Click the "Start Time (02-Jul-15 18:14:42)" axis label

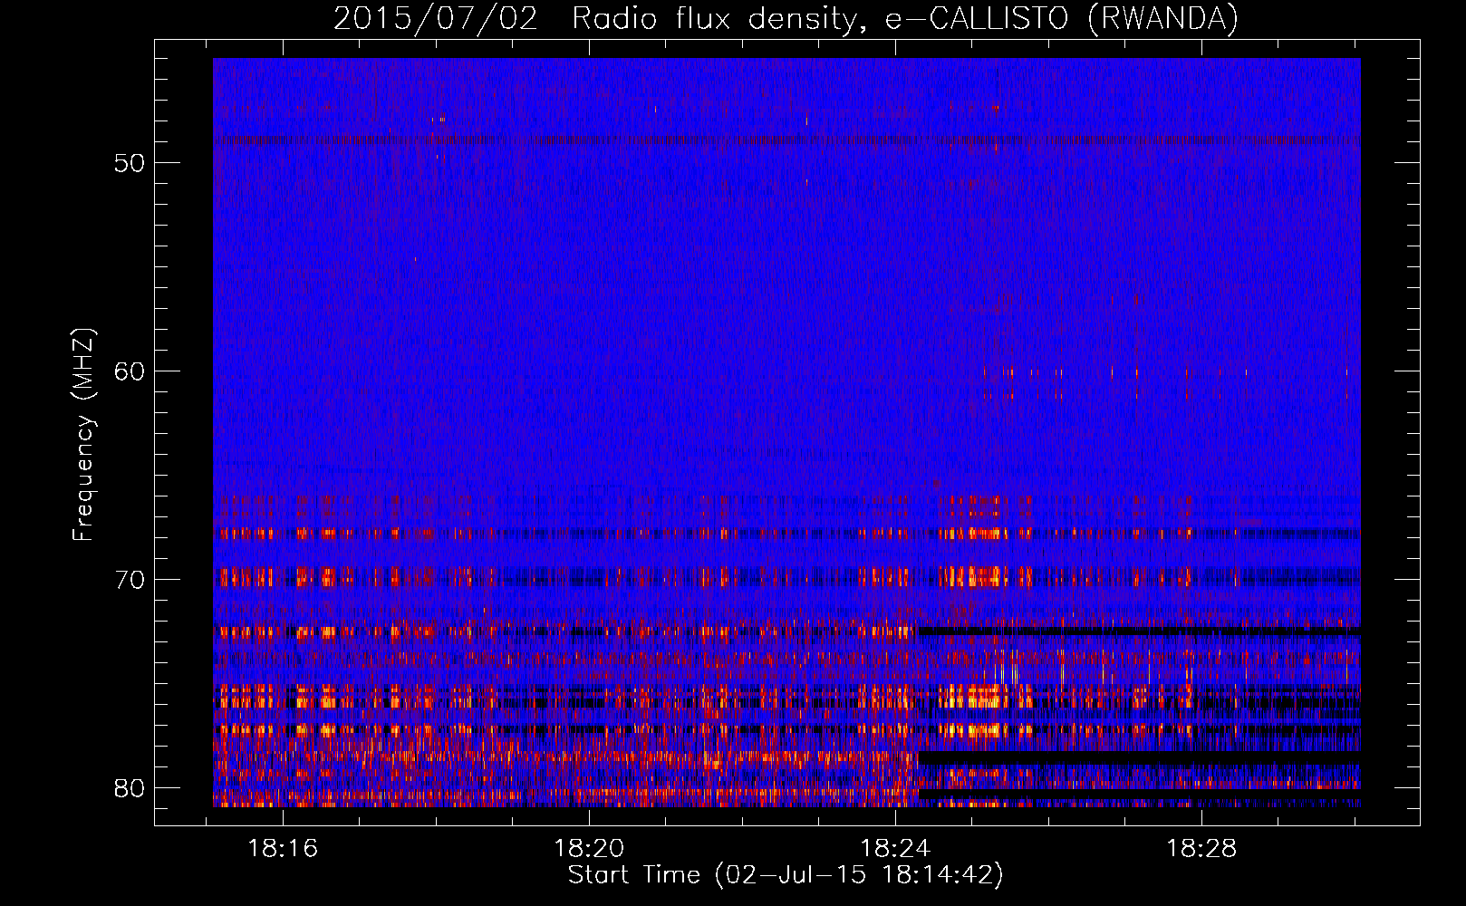click(786, 875)
